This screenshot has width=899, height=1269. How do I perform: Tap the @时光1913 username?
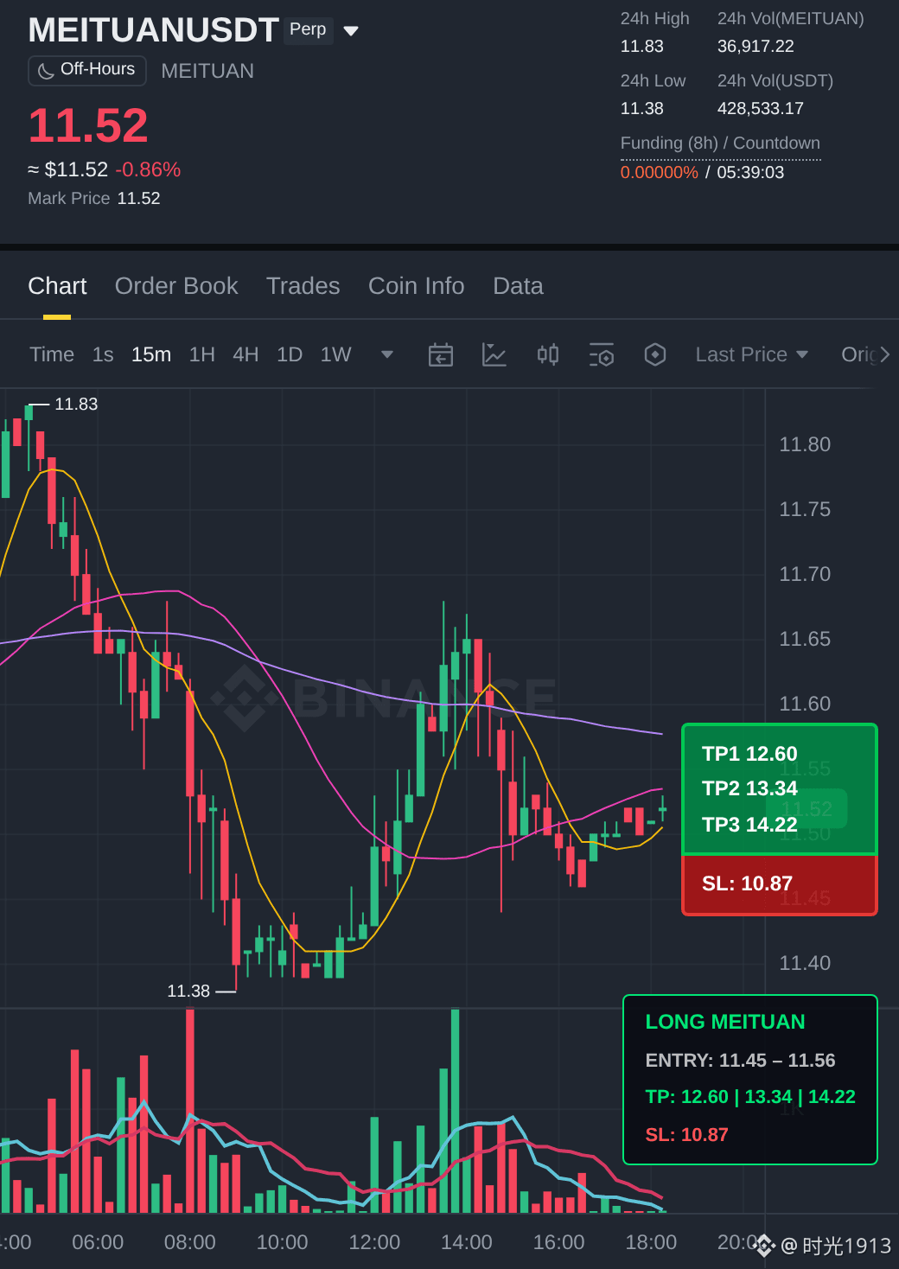(836, 1246)
